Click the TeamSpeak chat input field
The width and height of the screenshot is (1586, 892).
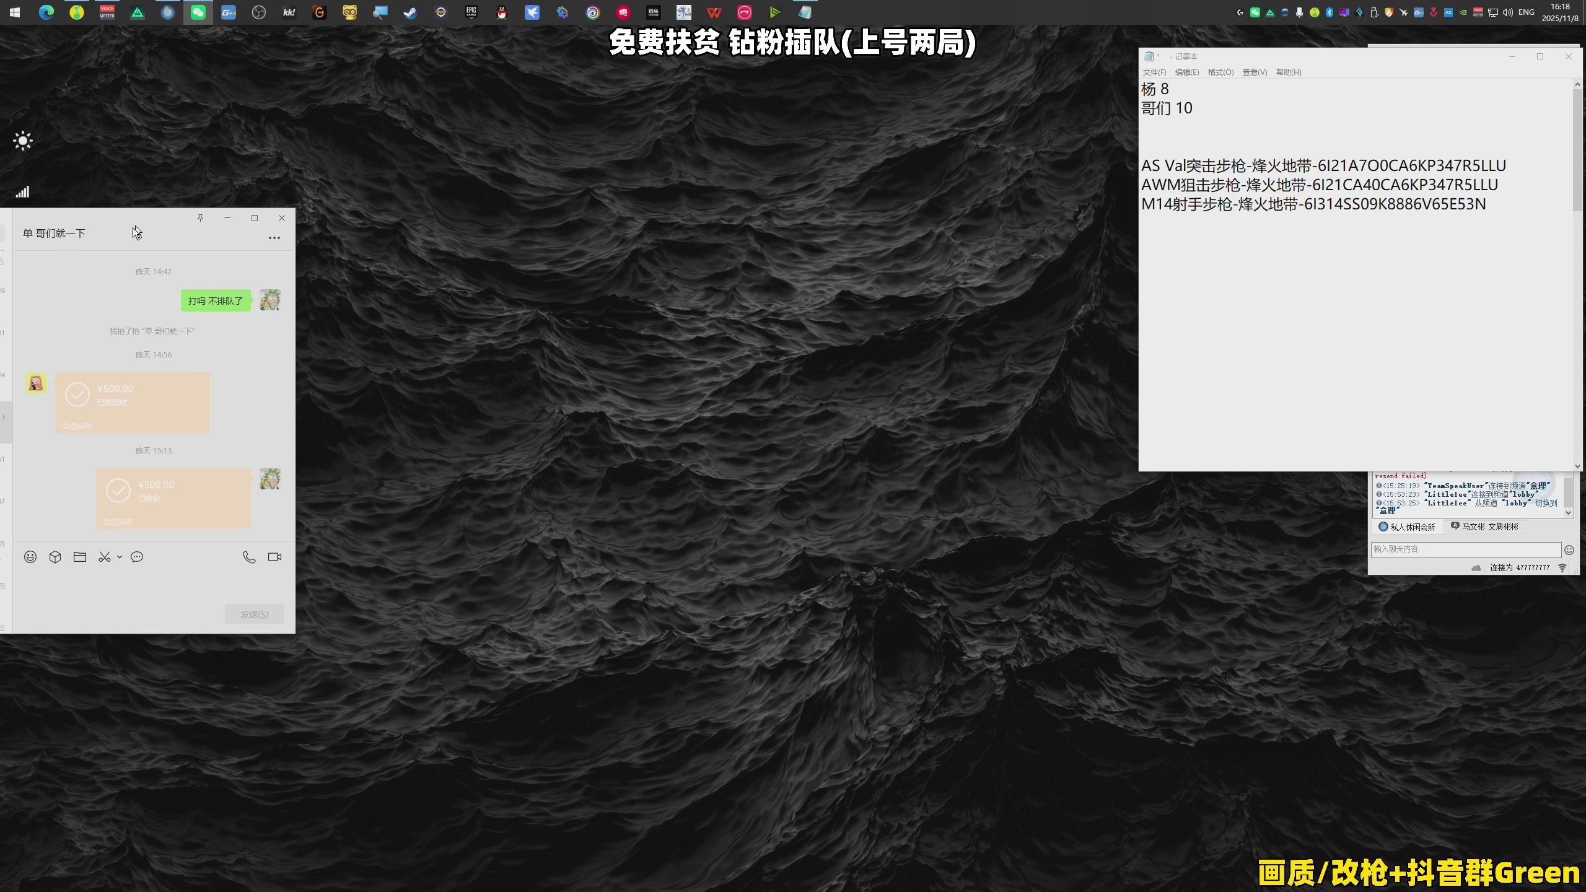click(1465, 549)
